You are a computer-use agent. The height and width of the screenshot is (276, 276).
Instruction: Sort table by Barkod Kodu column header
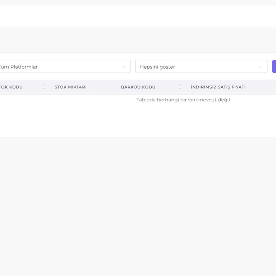tap(138, 87)
